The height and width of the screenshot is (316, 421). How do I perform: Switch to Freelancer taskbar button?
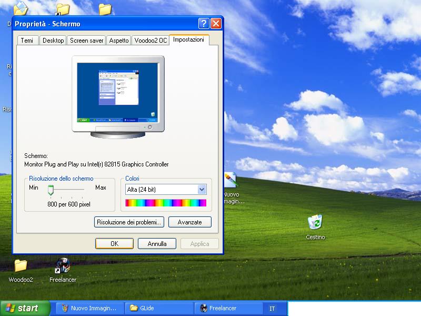click(229, 308)
